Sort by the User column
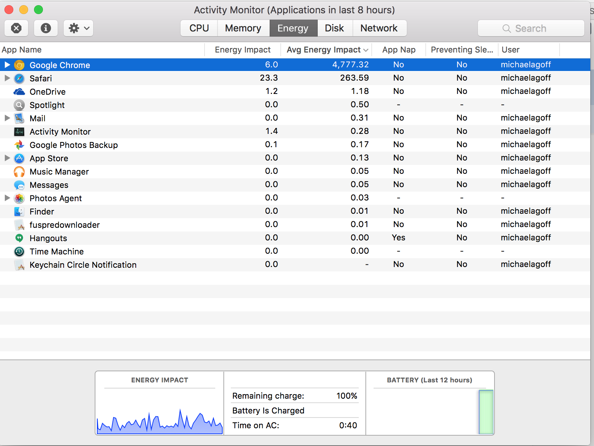 [x=529, y=50]
